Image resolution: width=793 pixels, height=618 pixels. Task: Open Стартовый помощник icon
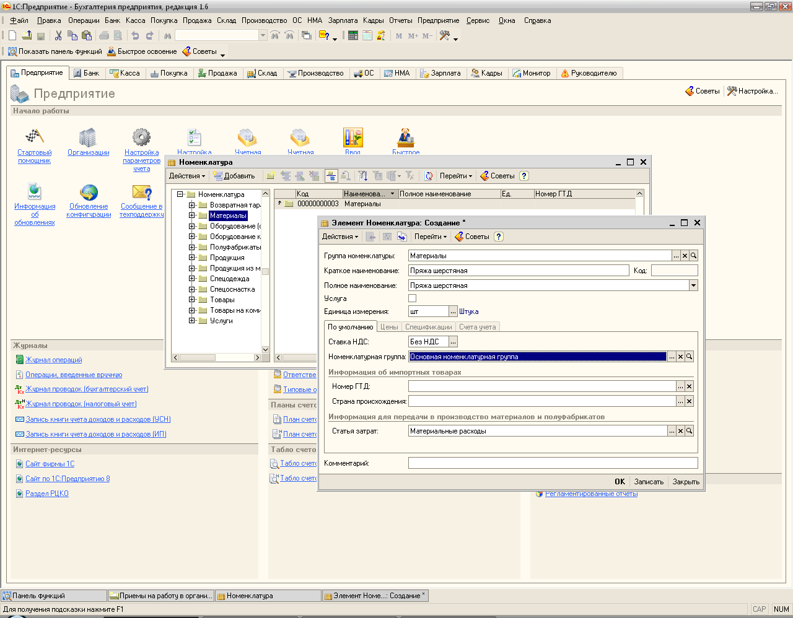pos(35,136)
